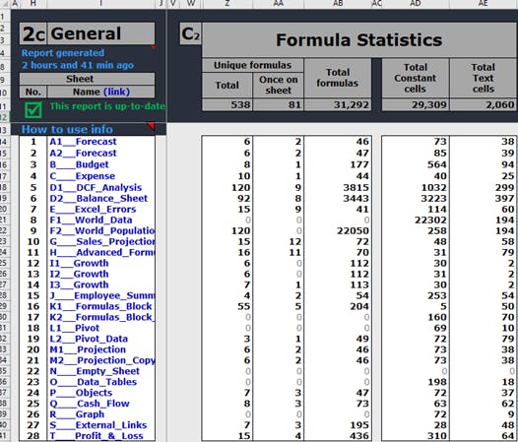Image resolution: width=518 pixels, height=442 pixels.
Task: Open the A2__Forecast sheet link
Action: (x=83, y=154)
